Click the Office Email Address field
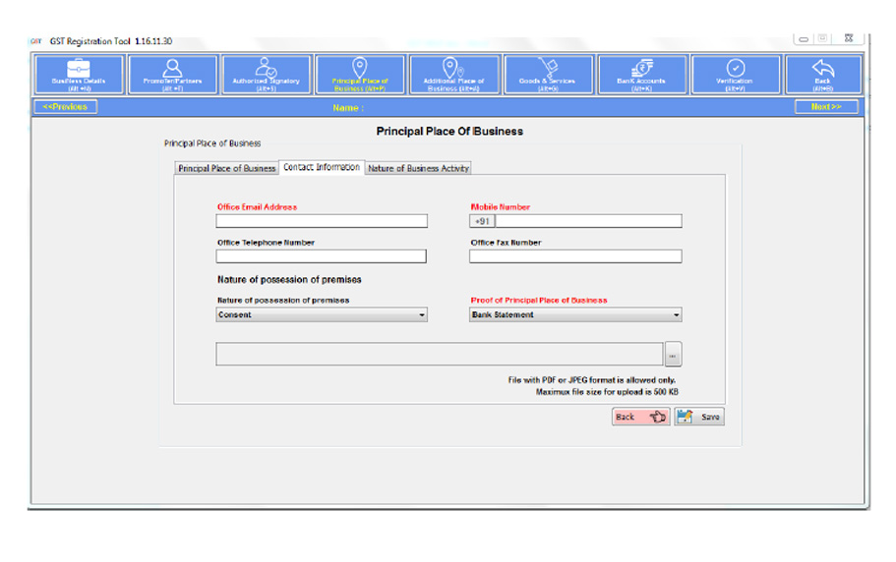The width and height of the screenshot is (896, 562). tap(322, 221)
